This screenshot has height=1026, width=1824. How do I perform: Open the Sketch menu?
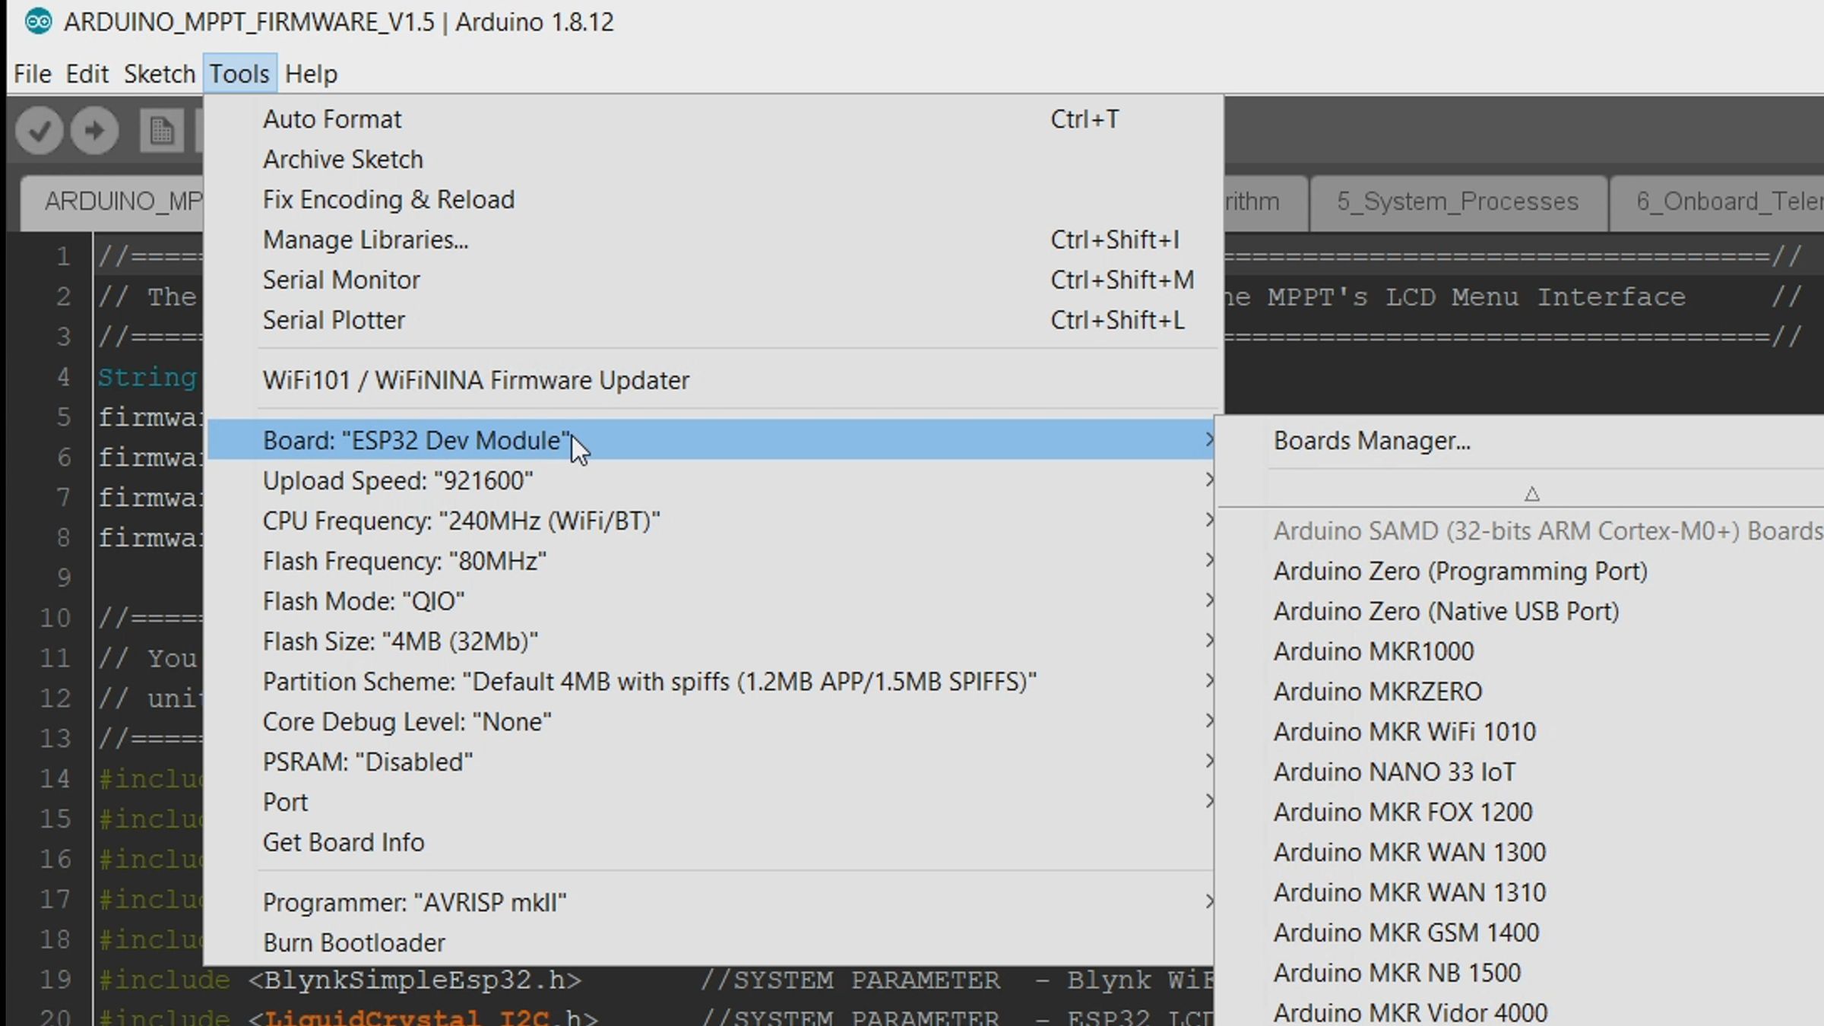(x=160, y=74)
